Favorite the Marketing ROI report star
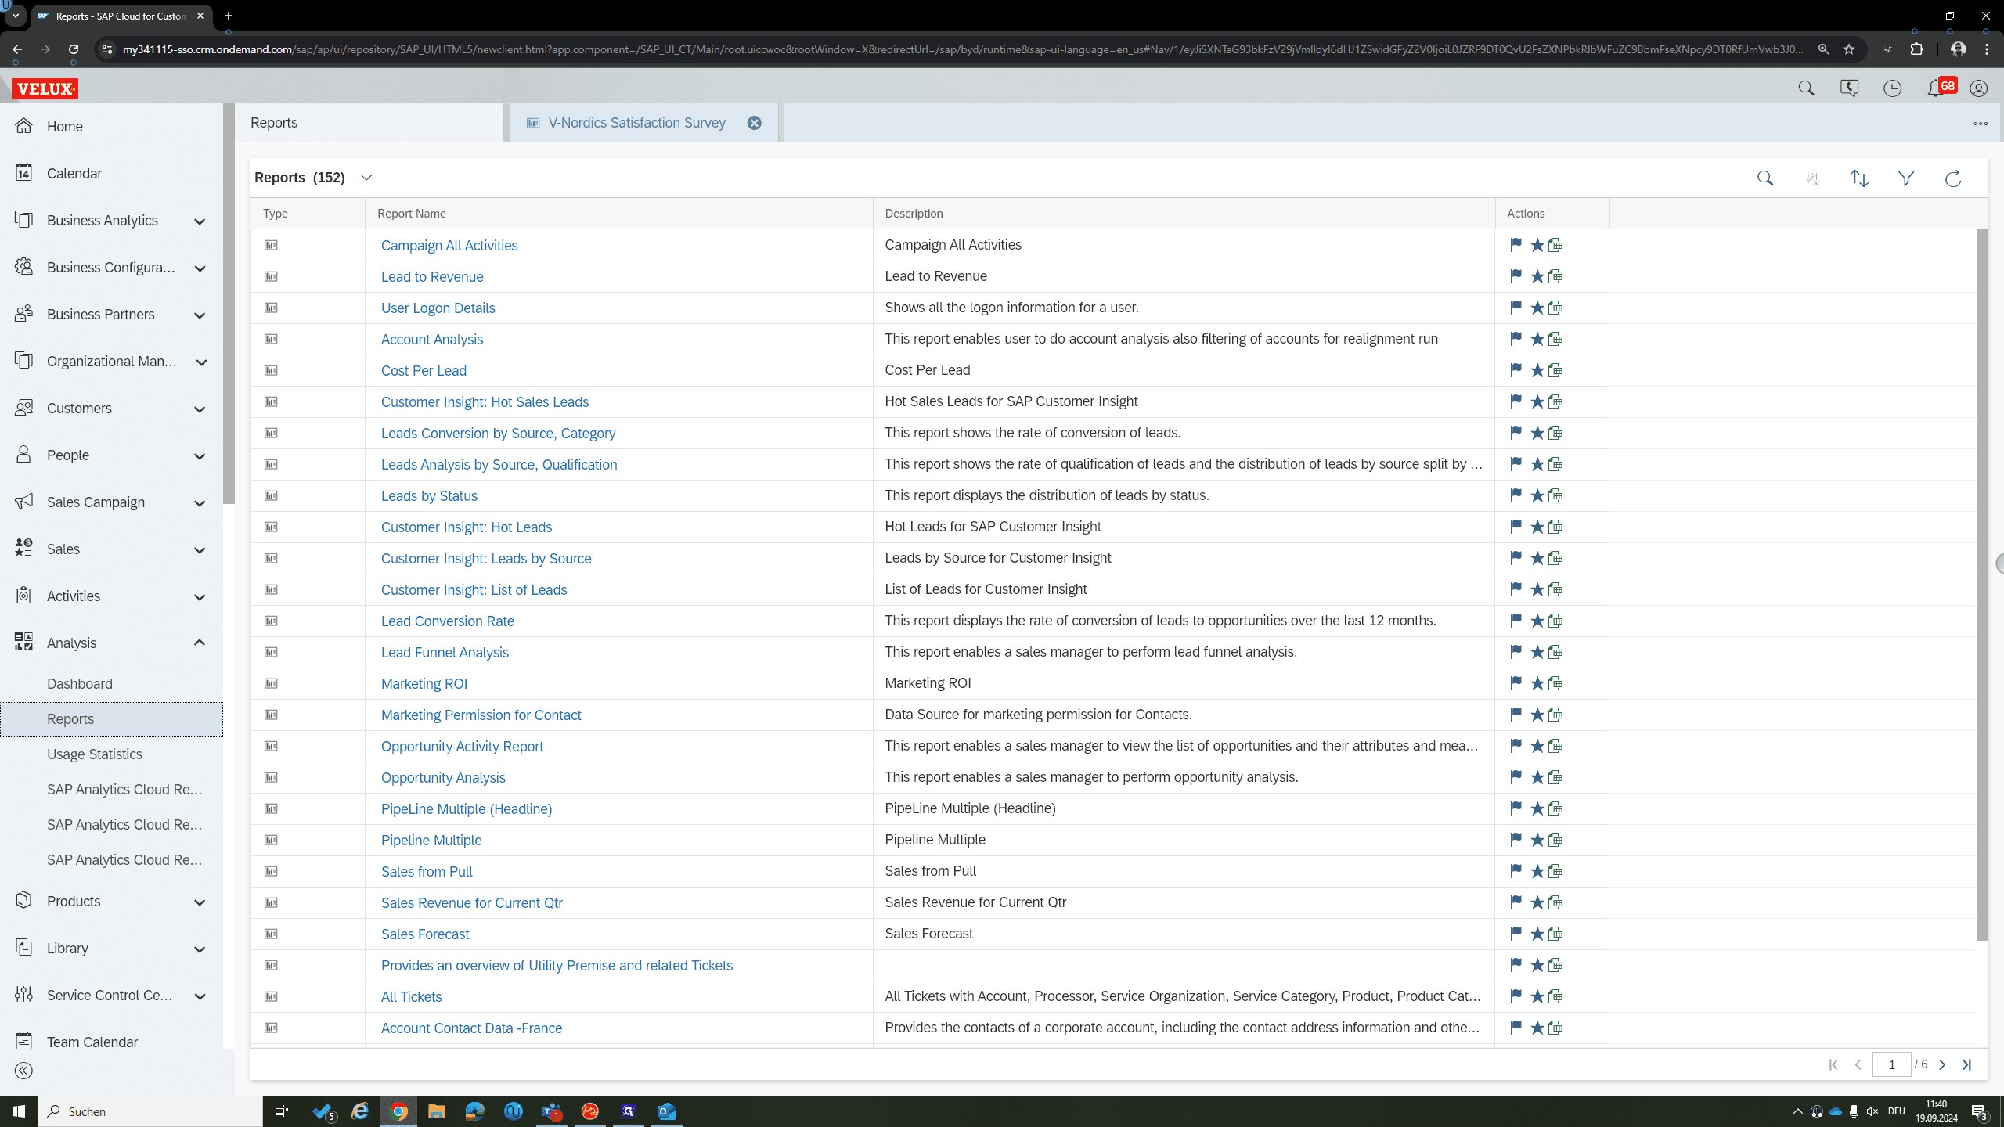The height and width of the screenshot is (1127, 2004). tap(1537, 683)
